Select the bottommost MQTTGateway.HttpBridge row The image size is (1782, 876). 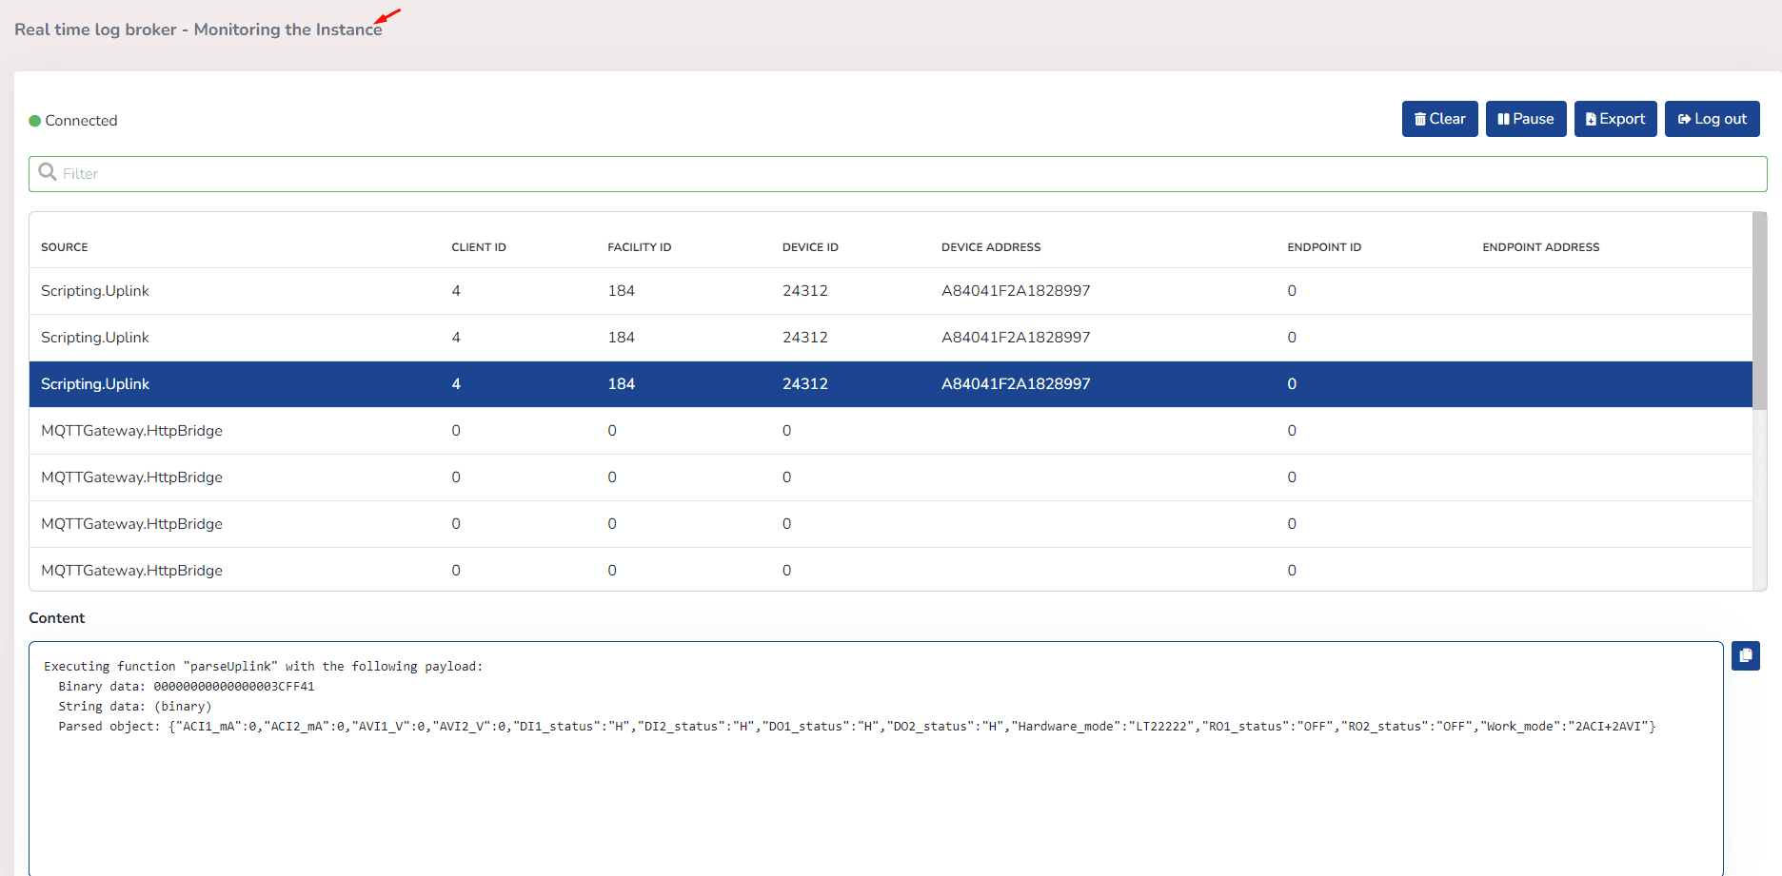[891, 570]
